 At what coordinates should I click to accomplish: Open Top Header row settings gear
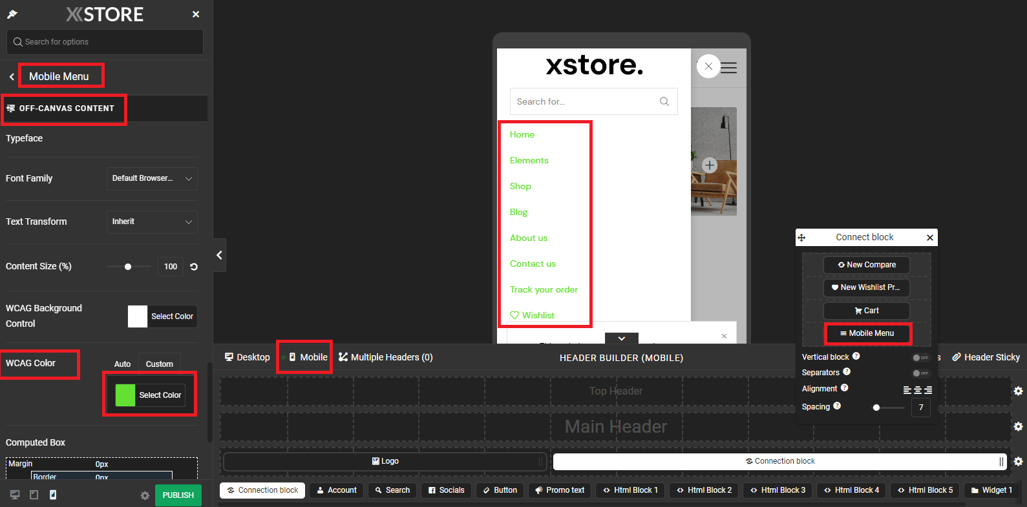(x=1018, y=391)
